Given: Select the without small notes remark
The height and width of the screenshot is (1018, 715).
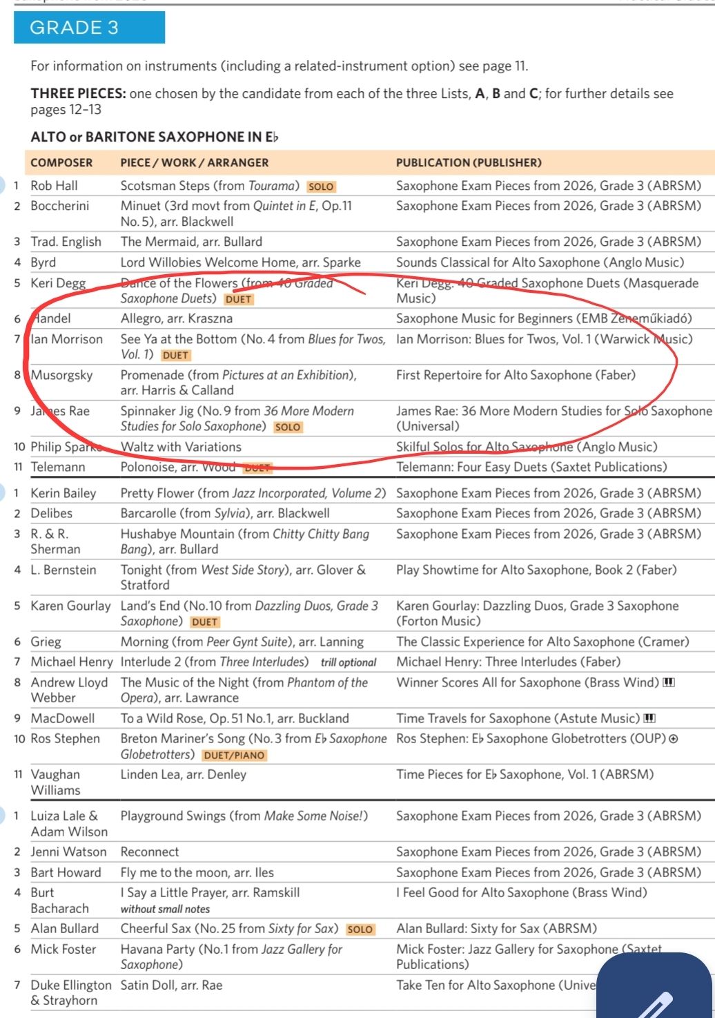Looking at the screenshot, I should [x=166, y=909].
